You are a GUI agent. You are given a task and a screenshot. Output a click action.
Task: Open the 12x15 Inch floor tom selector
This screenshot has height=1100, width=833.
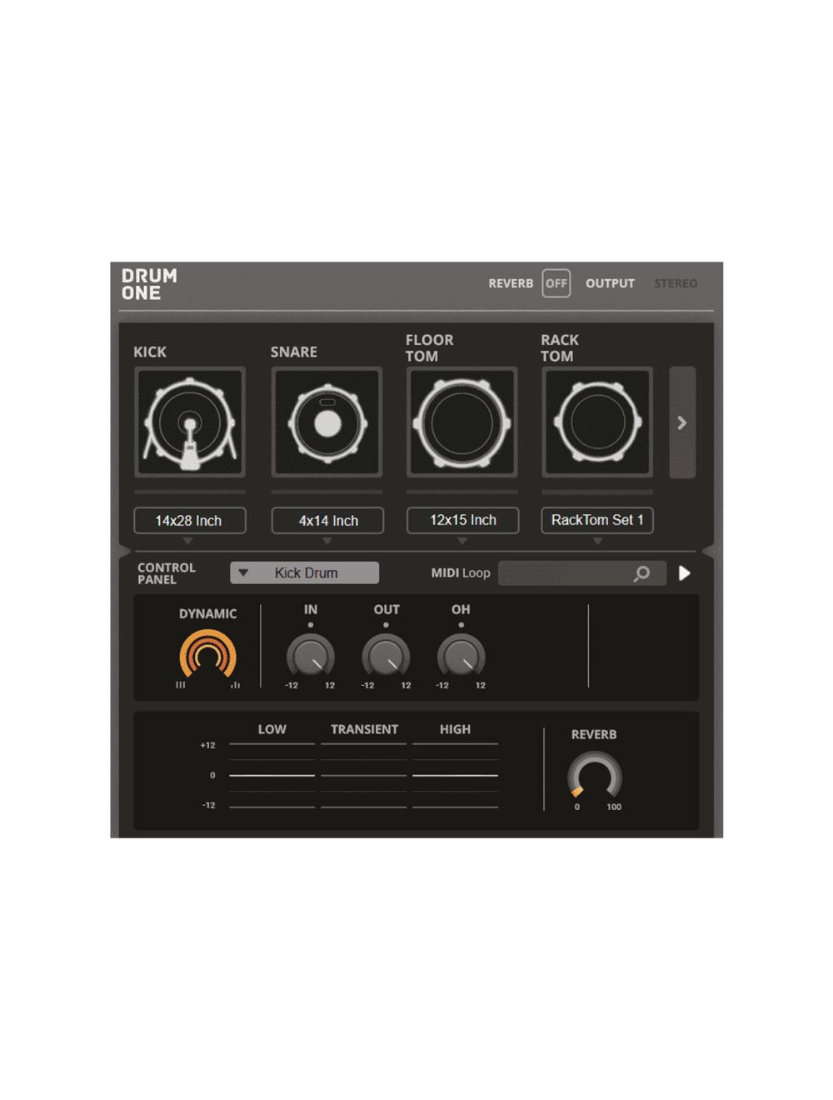461,520
